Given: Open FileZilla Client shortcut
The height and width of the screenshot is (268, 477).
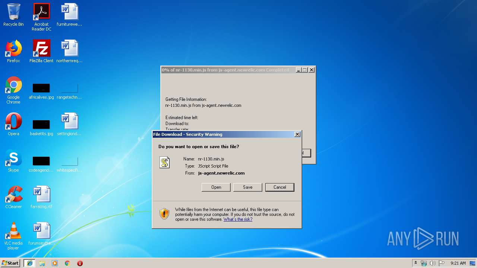Looking at the screenshot, I should pyautogui.click(x=41, y=51).
